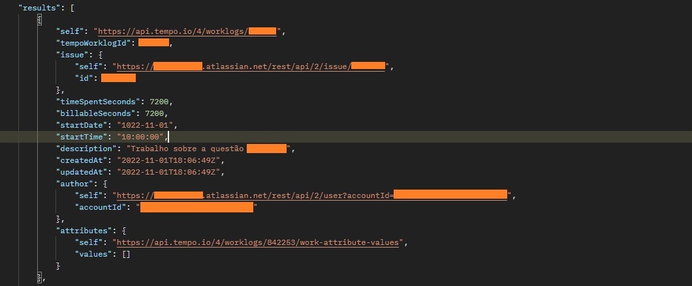Click the highlighted opening curly brace

(40, 20)
